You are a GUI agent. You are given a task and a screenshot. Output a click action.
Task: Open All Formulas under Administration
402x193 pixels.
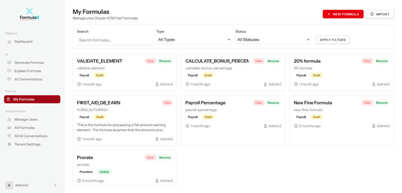(24, 128)
